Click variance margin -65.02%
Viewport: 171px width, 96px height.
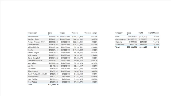(94, 37)
